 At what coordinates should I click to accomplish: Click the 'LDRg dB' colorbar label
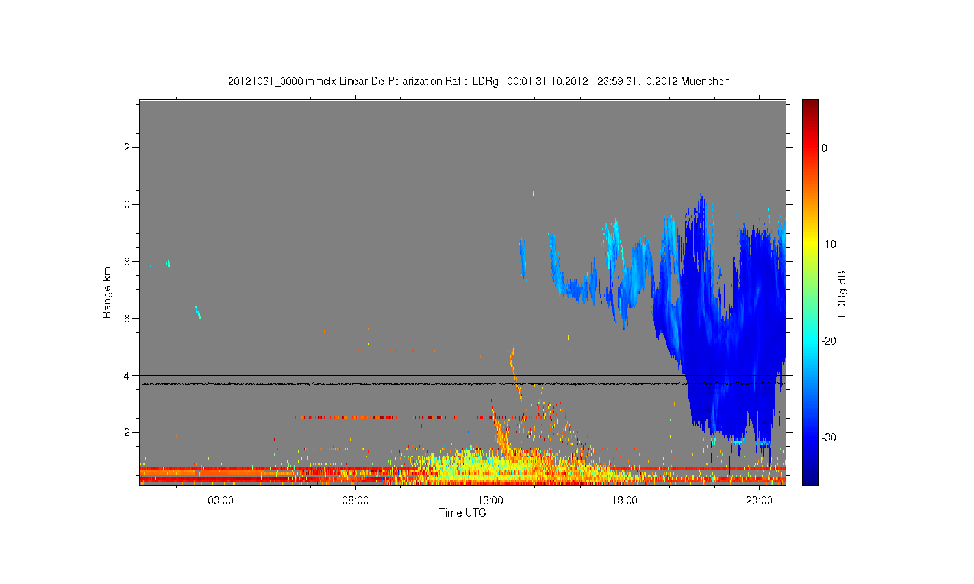pyautogui.click(x=842, y=293)
